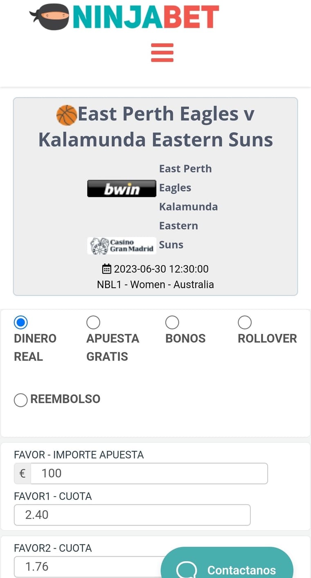Open the red hamburger menu
311x578 pixels.
[x=162, y=53]
